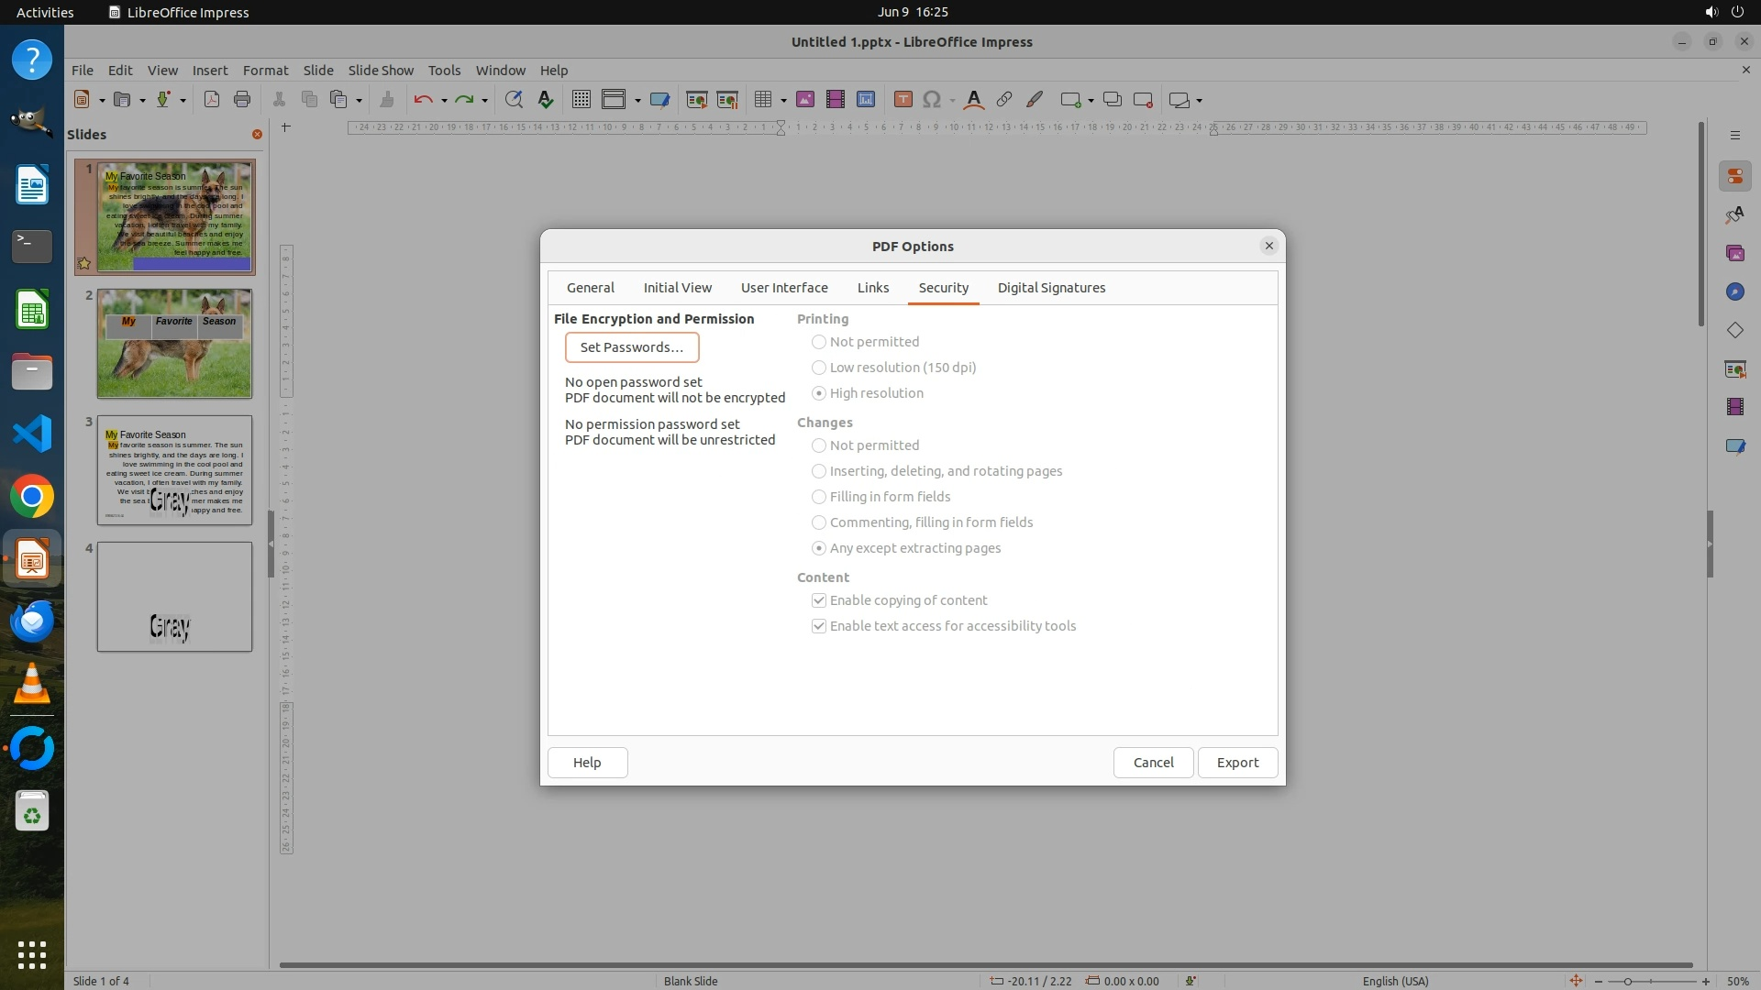Toggle Enable copying of content checkbox
Viewport: 1761px width, 990px height.
click(819, 600)
